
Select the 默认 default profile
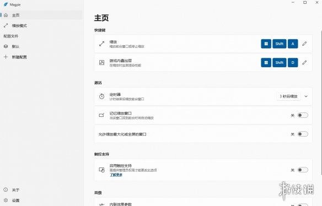click(41, 47)
